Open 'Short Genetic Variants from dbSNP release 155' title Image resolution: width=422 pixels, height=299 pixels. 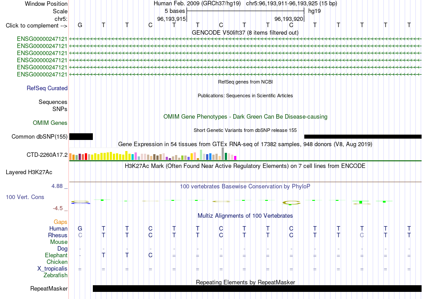(x=245, y=130)
